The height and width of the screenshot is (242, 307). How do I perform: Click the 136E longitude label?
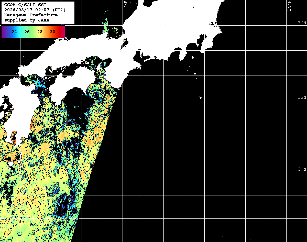(125, 5)
